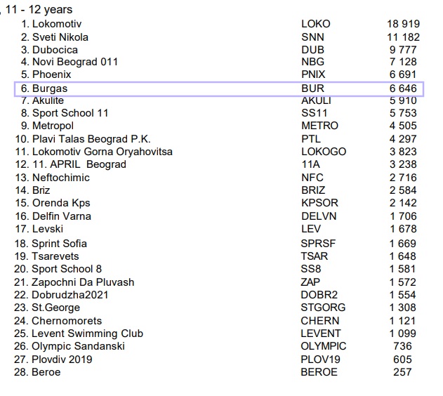Click the Plovdiv 2019 team name

(62, 359)
